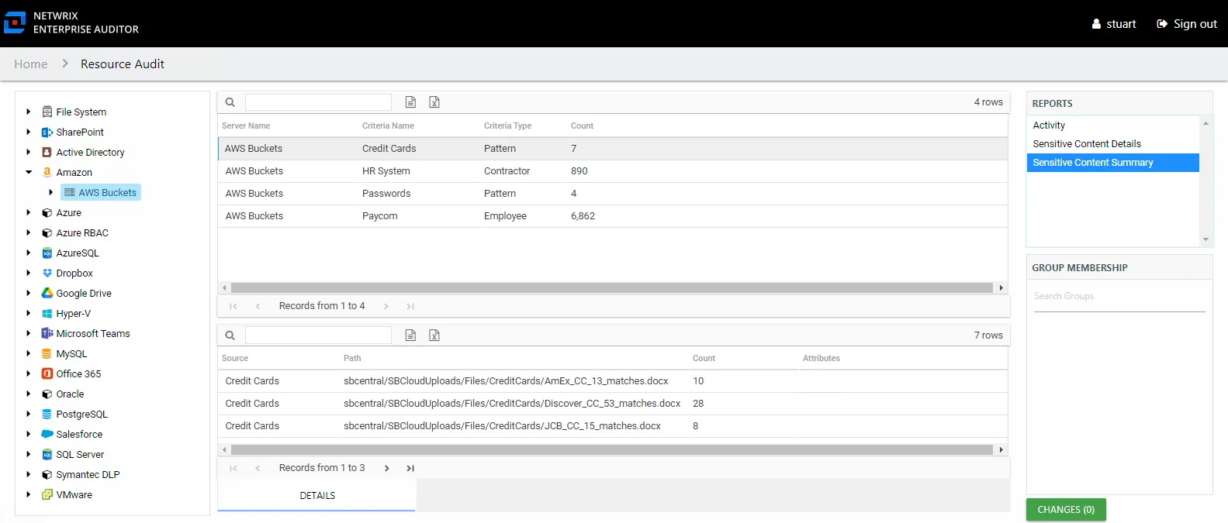Collapse the Amazon node
Viewport: 1228px width, 523px height.
coord(29,172)
